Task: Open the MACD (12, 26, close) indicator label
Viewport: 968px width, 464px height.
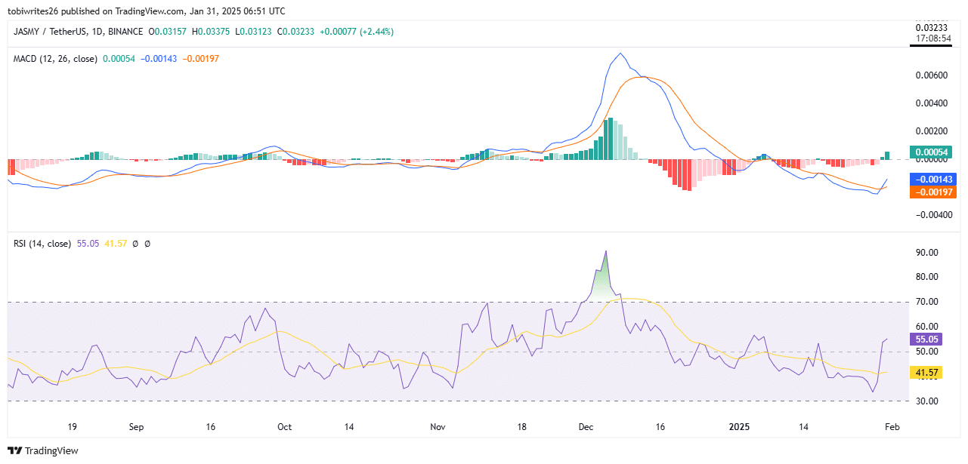Action: [55, 59]
